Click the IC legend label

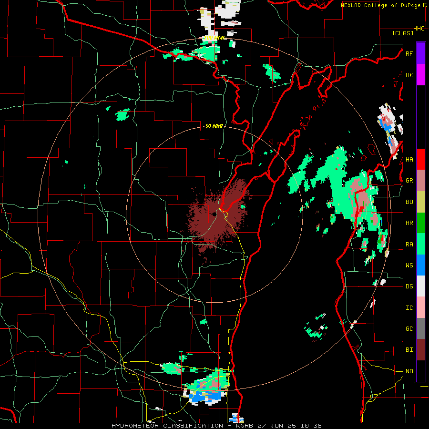click(409, 308)
